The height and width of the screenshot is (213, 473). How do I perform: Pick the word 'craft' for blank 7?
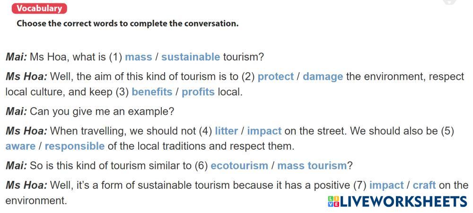424,185
